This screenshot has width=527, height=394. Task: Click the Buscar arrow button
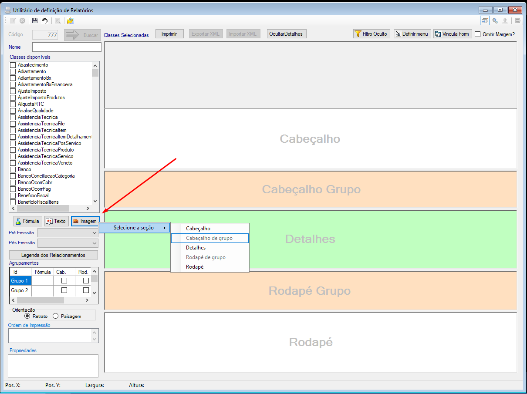pyautogui.click(x=82, y=35)
